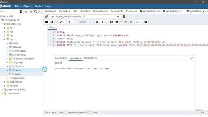Click line 4 of the SQL editor
This screenshot has height=117, width=208.
[112, 42]
